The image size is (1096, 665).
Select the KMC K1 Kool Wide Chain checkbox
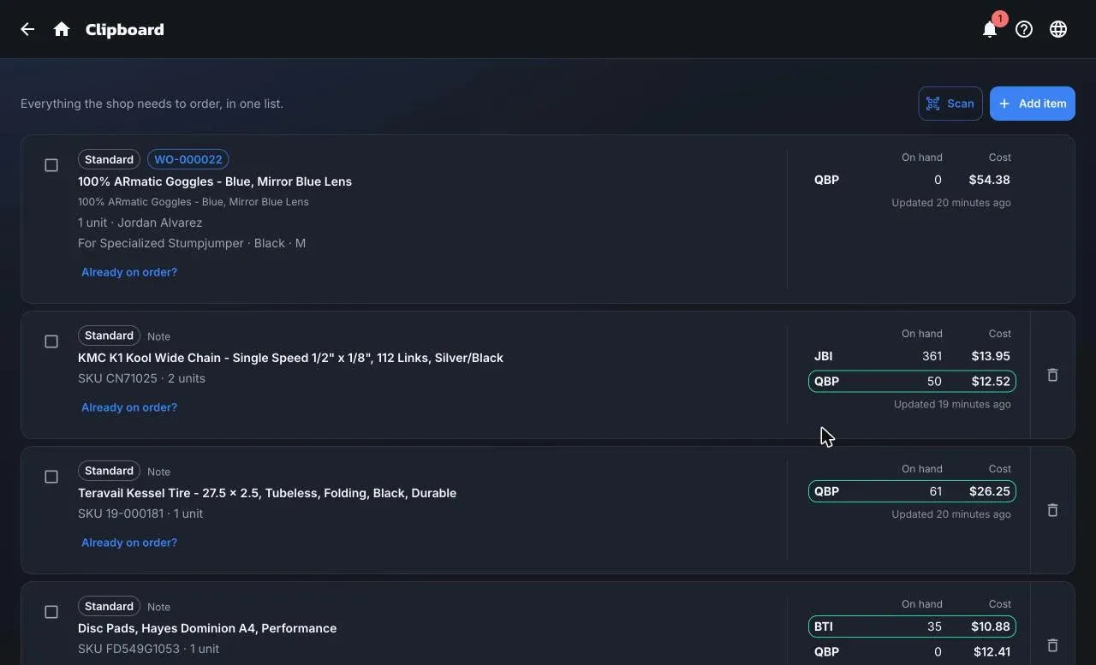(51, 341)
